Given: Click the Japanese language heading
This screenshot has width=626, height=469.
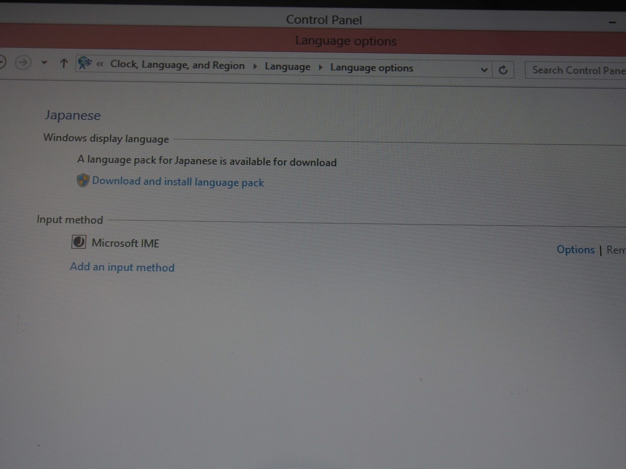Looking at the screenshot, I should click(x=73, y=115).
